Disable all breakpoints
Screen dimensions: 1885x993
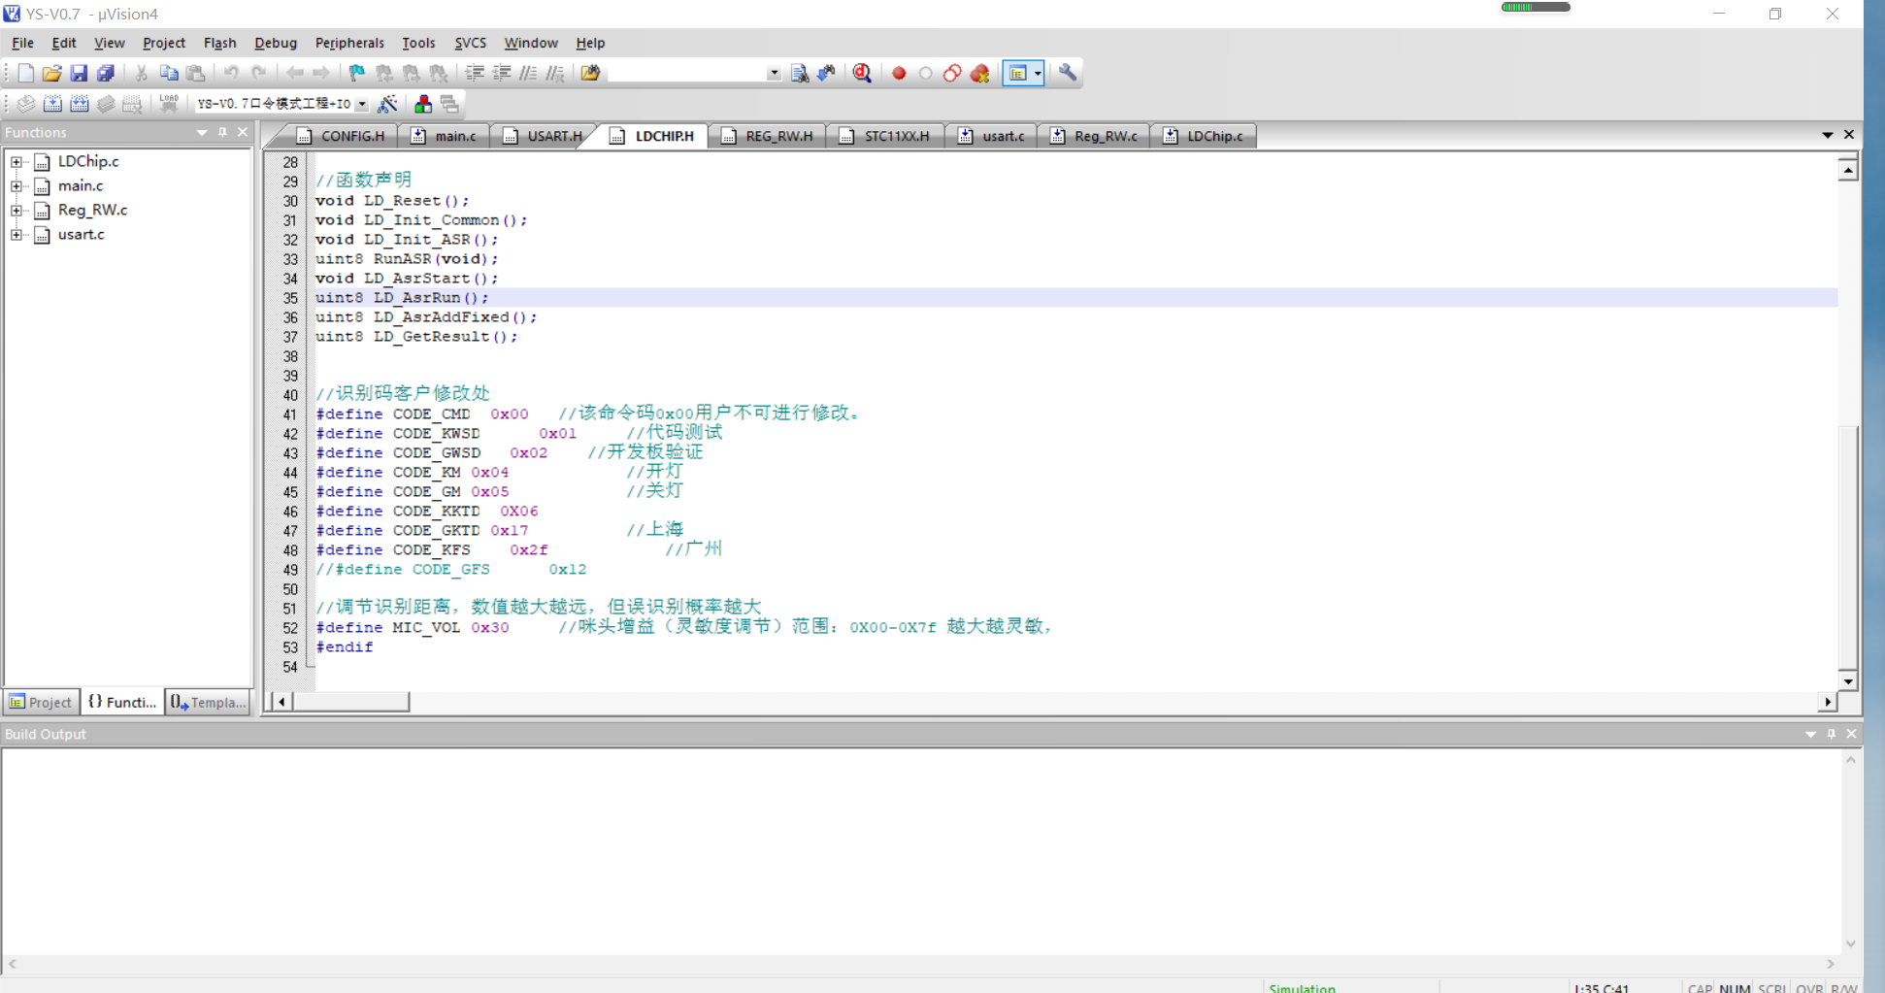pos(953,73)
